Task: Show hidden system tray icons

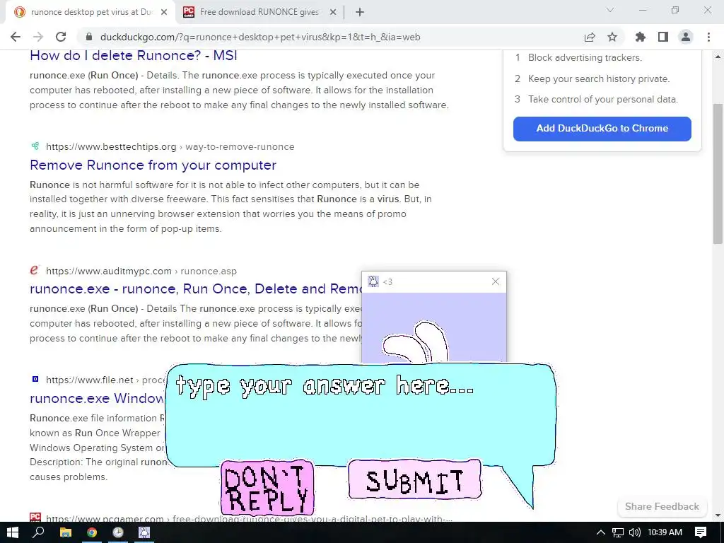Action: (x=600, y=532)
